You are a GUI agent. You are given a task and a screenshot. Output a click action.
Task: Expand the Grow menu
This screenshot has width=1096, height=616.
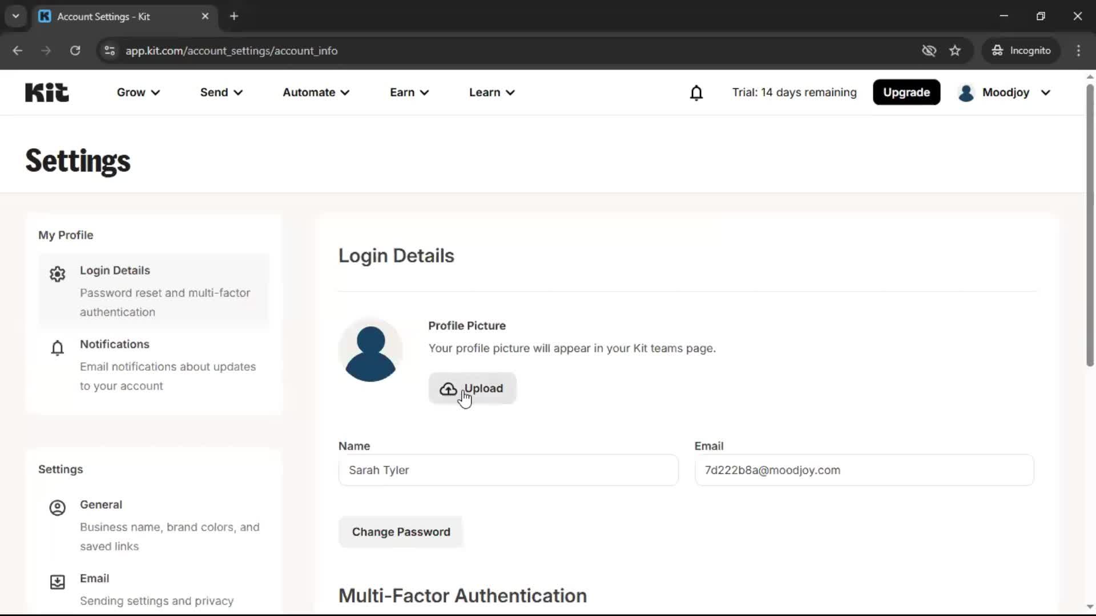[x=138, y=92]
